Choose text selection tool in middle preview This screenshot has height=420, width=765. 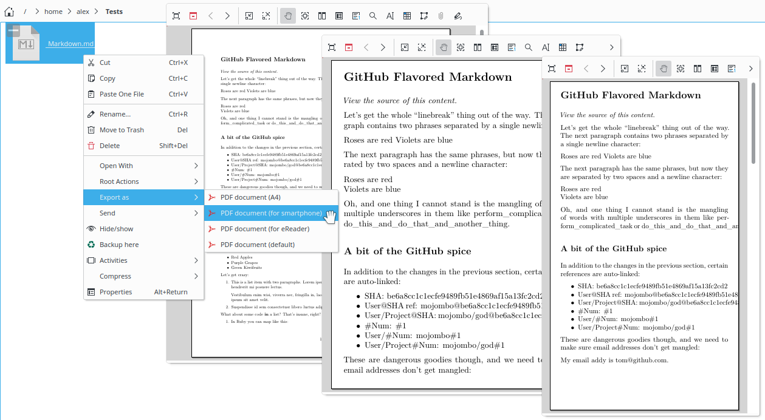tap(546, 47)
